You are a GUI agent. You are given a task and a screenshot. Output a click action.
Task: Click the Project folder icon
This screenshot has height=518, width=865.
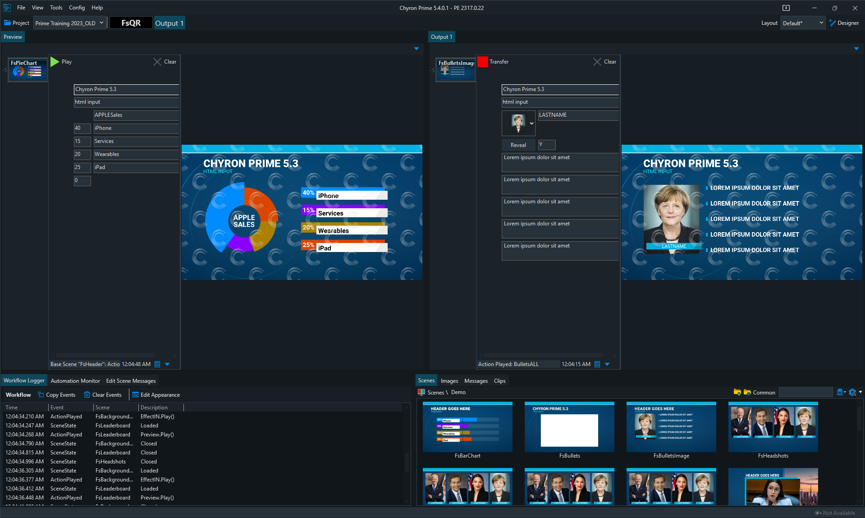pos(7,23)
